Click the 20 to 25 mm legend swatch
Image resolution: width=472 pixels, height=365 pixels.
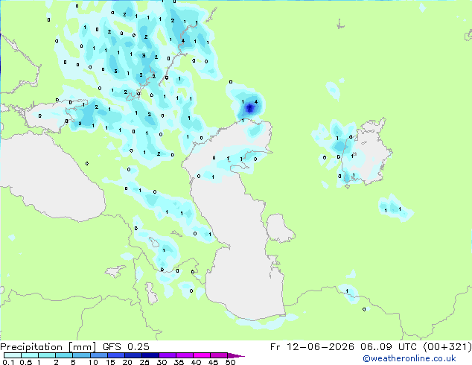pyautogui.click(x=133, y=355)
